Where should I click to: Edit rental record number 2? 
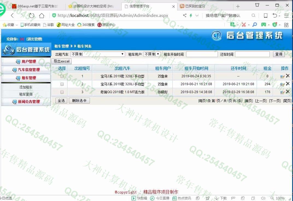(282, 85)
